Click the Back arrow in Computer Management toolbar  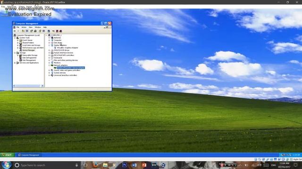[x=15, y=31]
